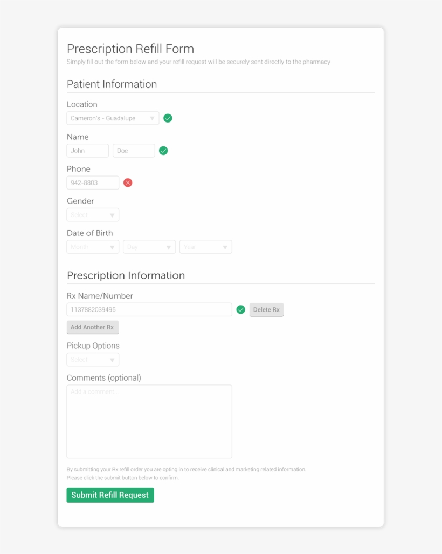Click green checkmark beside Rx number field
The width and height of the screenshot is (442, 554).
pyautogui.click(x=240, y=309)
